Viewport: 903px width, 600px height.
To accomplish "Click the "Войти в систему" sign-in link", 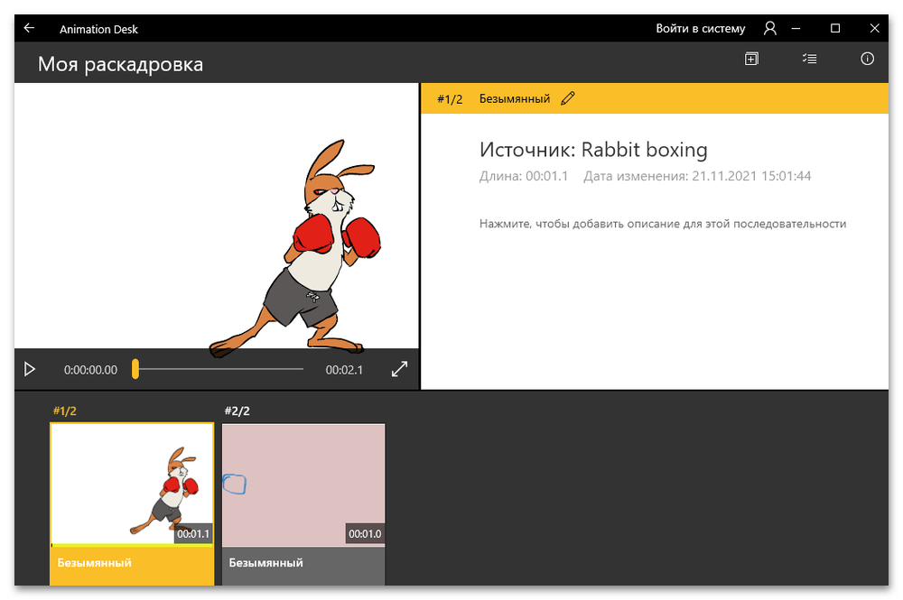I will pos(700,29).
